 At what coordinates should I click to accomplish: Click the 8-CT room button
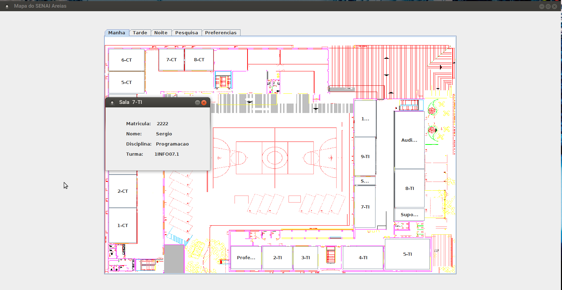[199, 60]
